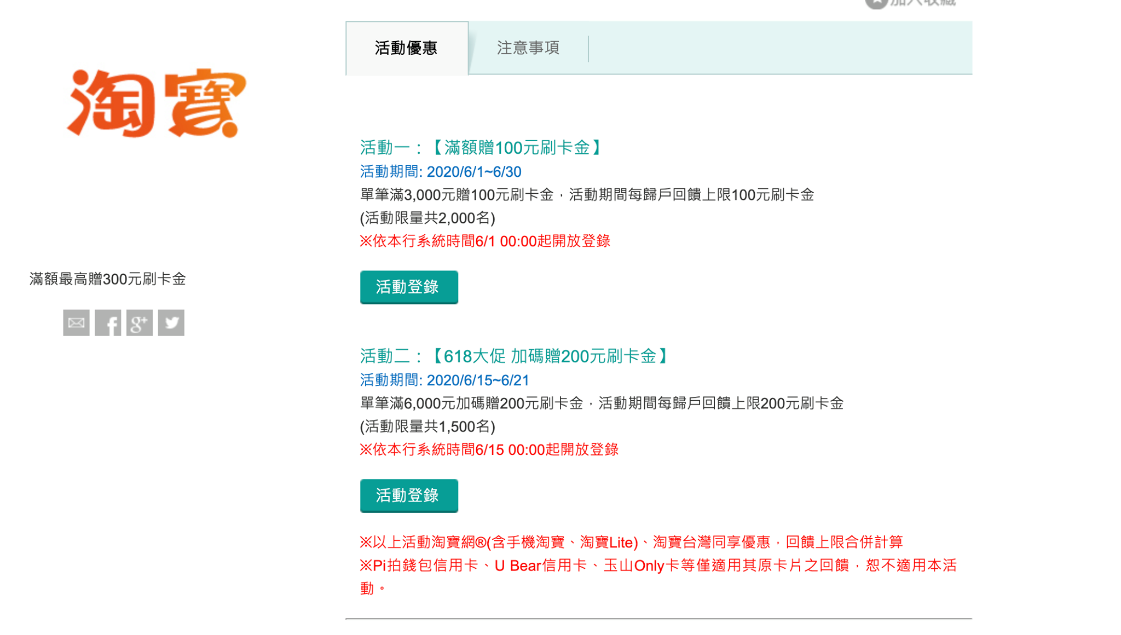Image resolution: width=1121 pixels, height=635 pixels.
Task: Share the page on Twitter
Action: [x=171, y=322]
